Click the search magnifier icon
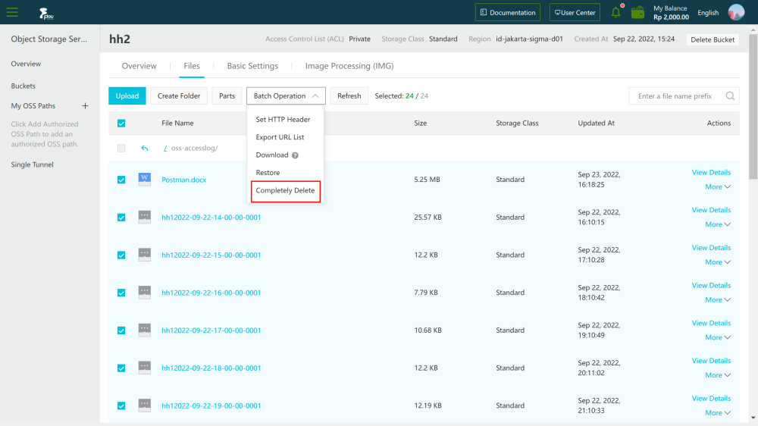Screen dimensions: 758x426 (730, 96)
